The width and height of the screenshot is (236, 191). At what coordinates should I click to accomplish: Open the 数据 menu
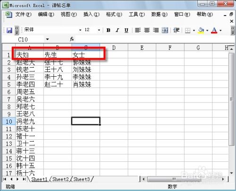tap(159, 15)
